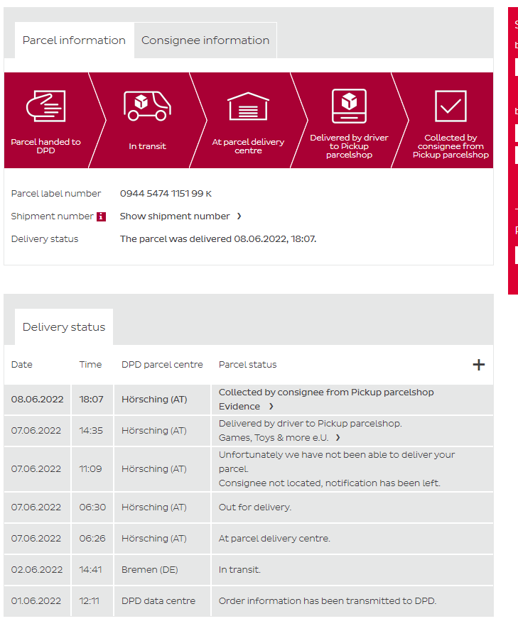Click the Date column header
The image size is (518, 626).
point(22,365)
